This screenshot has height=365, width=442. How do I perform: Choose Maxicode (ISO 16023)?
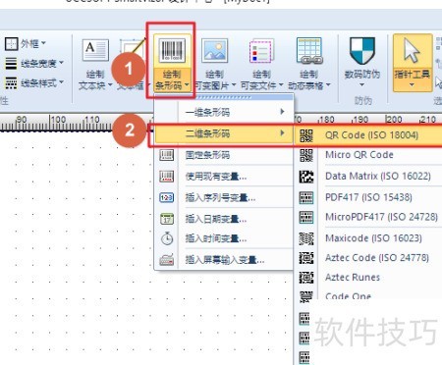click(x=368, y=237)
